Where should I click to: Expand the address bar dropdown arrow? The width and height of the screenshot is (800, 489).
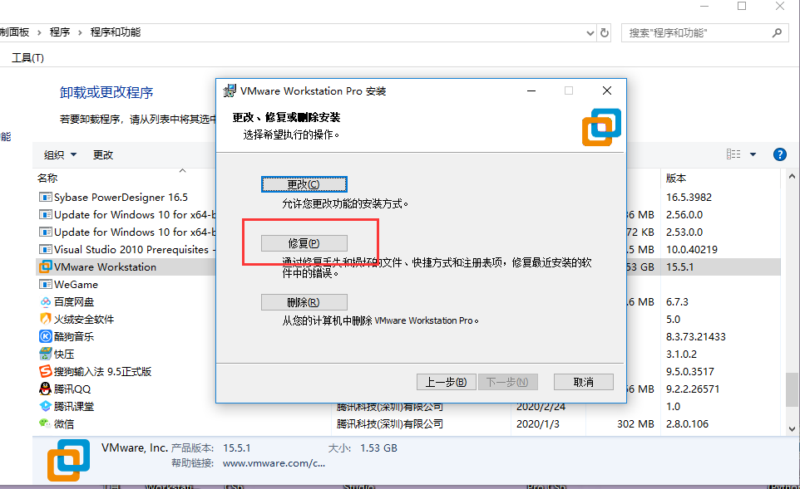588,32
